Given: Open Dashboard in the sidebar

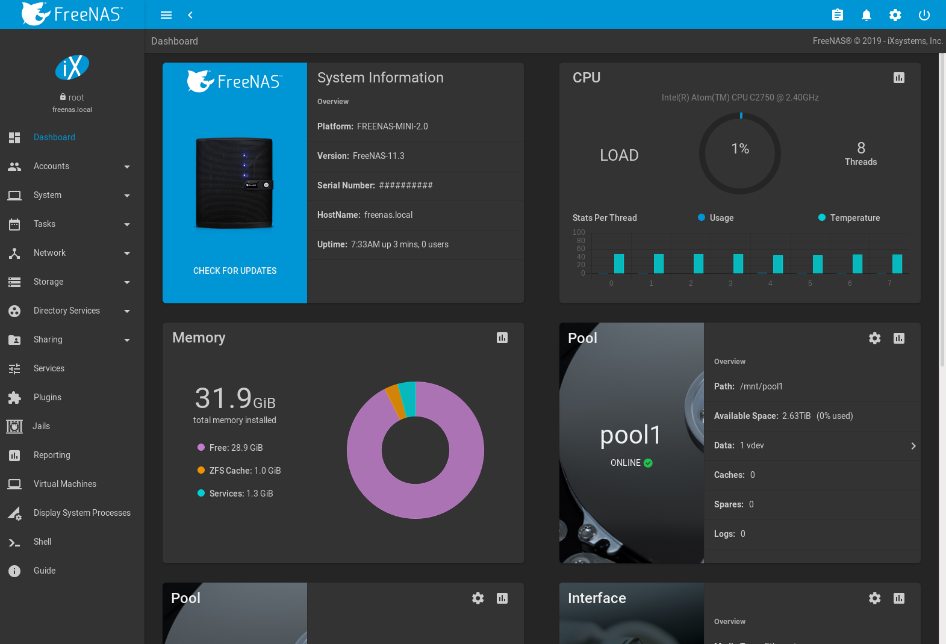Looking at the screenshot, I should (72, 137).
